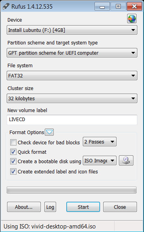Minimize the Rufus window
Viewport: 144px width, 232px height.
pyautogui.click(x=102, y=6)
